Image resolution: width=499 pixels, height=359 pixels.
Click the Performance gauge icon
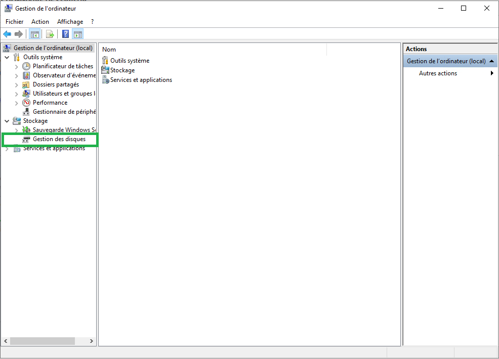pos(26,103)
